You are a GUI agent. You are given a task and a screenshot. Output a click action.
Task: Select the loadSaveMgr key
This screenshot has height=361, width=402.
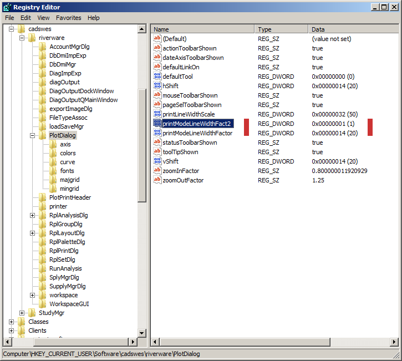67,126
